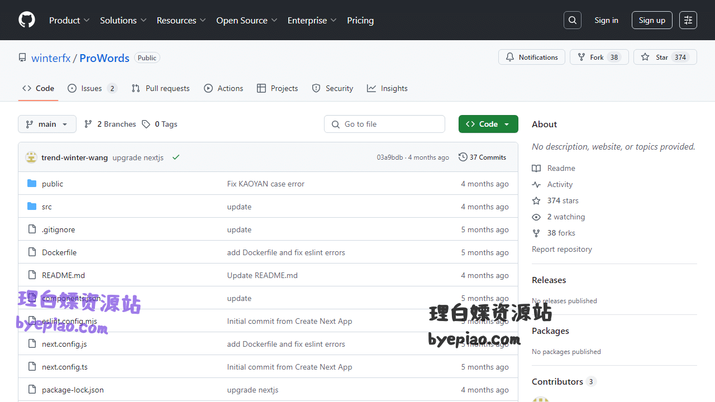The width and height of the screenshot is (715, 402).
Task: Switch to the Insights tab
Action: pyautogui.click(x=387, y=88)
